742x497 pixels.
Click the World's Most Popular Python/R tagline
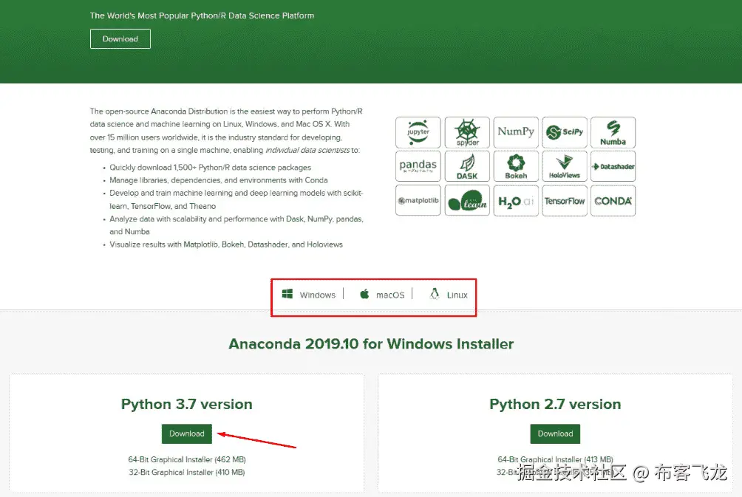click(x=202, y=16)
